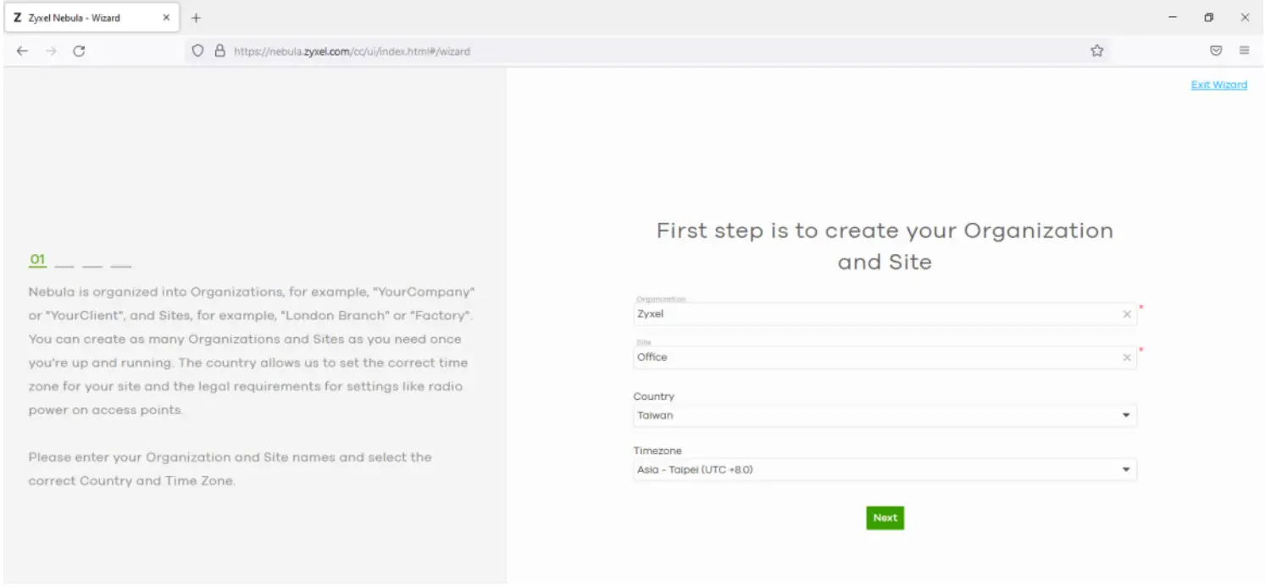
Task: Open the Firefox application menu
Action: click(x=1246, y=50)
